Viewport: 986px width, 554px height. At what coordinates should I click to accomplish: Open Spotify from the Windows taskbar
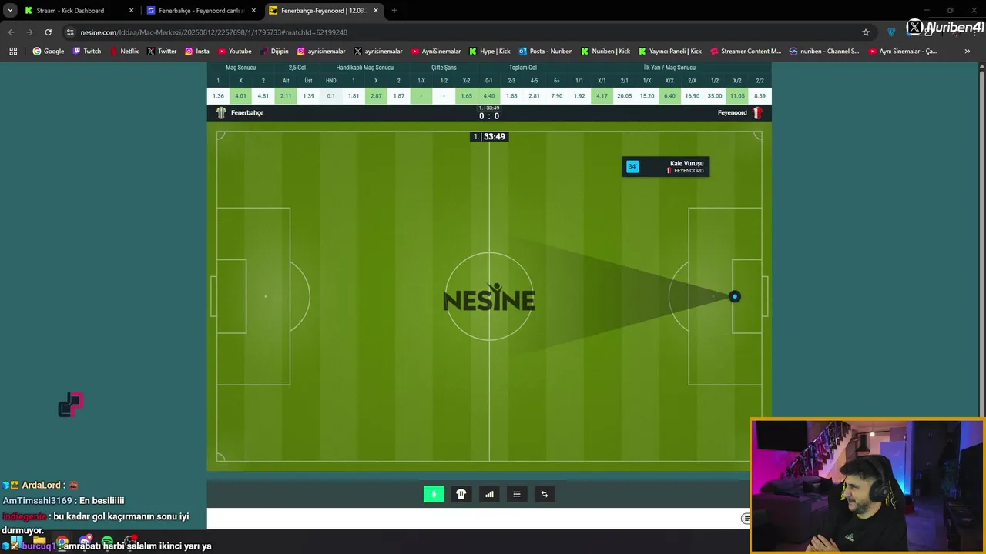(x=107, y=542)
